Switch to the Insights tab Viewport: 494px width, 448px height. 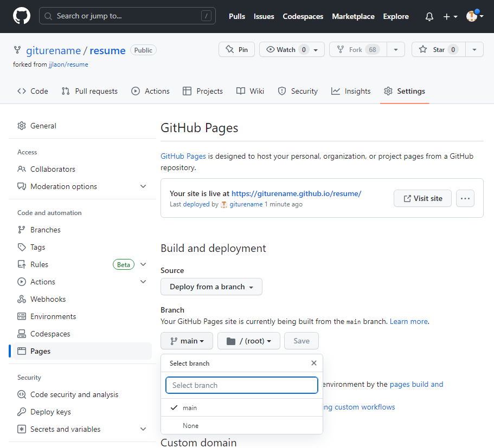(351, 92)
